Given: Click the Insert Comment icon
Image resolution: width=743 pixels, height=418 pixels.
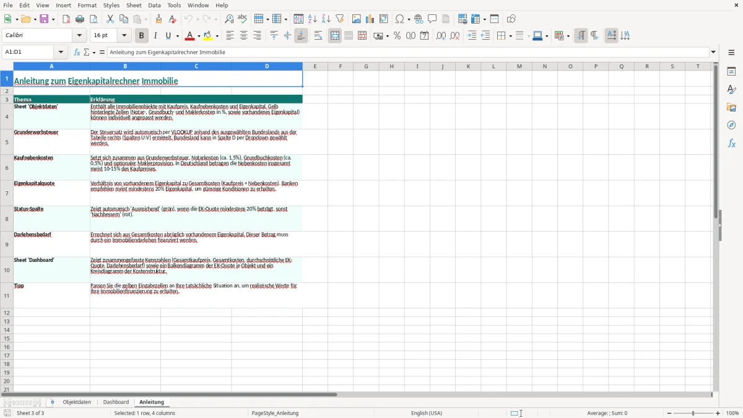Looking at the screenshot, I should (x=432, y=19).
